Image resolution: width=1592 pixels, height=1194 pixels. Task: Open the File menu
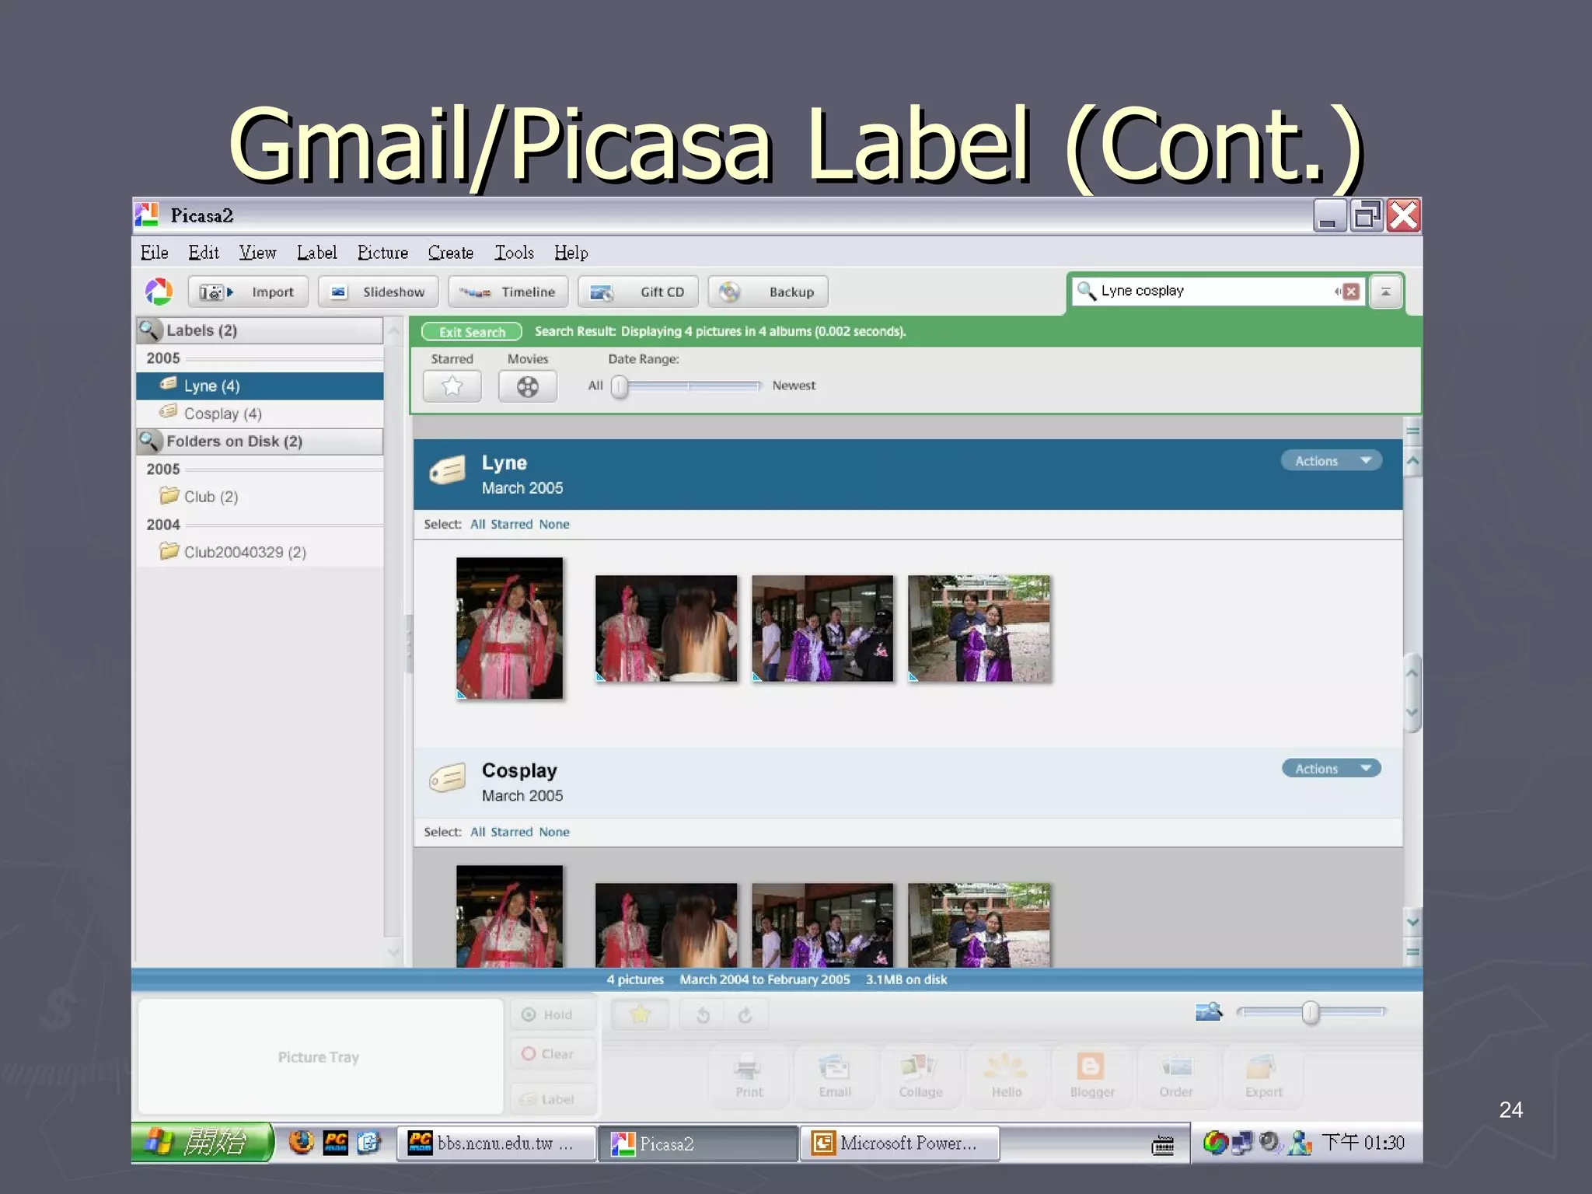coord(154,253)
